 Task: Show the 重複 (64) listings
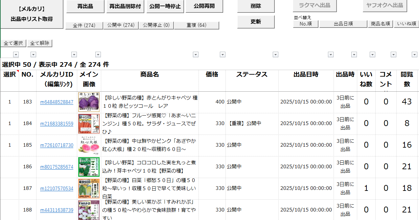tap(197, 26)
